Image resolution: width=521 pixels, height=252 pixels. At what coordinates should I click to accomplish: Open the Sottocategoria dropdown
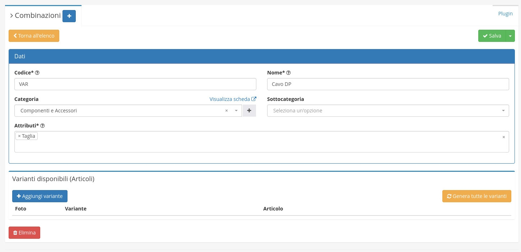click(x=388, y=111)
